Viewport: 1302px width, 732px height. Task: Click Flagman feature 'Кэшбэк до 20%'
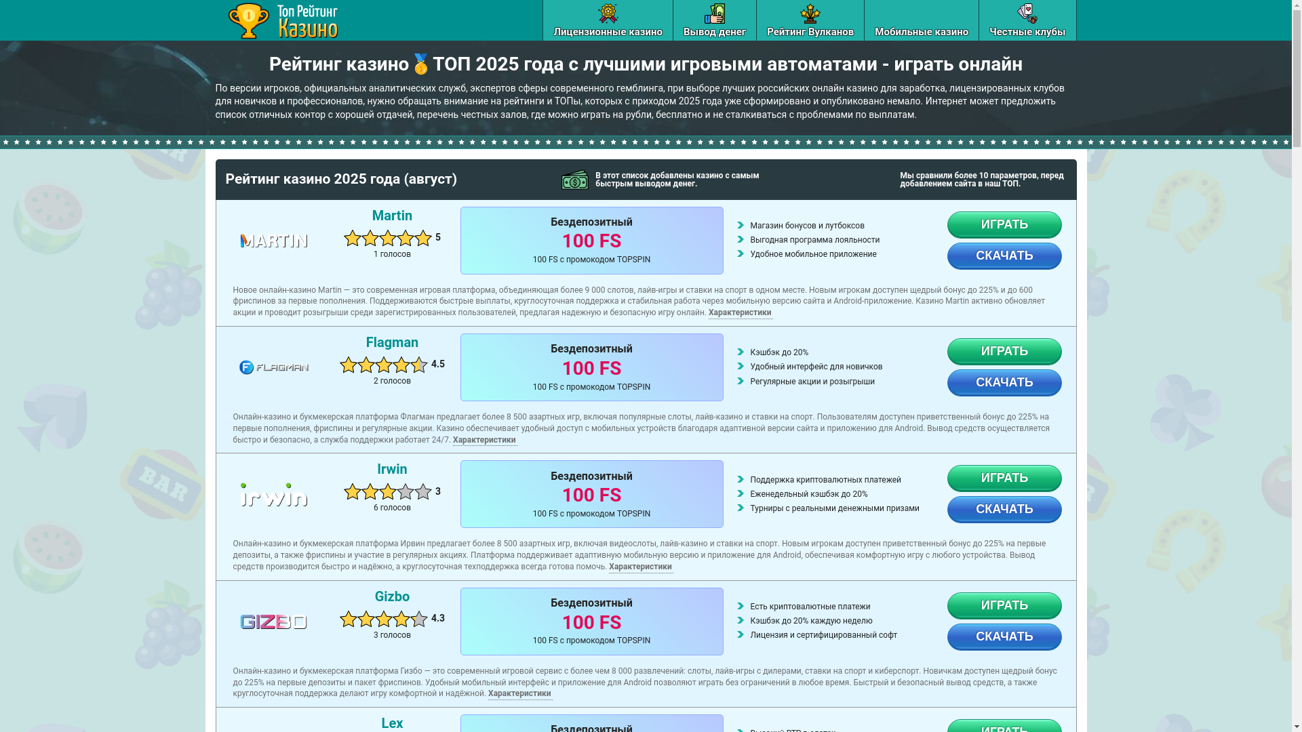[779, 352]
